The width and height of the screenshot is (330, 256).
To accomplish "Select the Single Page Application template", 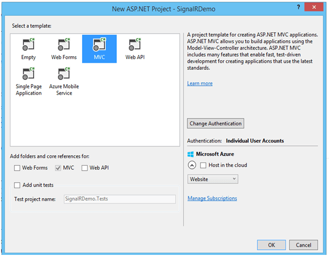I will coord(29,81).
